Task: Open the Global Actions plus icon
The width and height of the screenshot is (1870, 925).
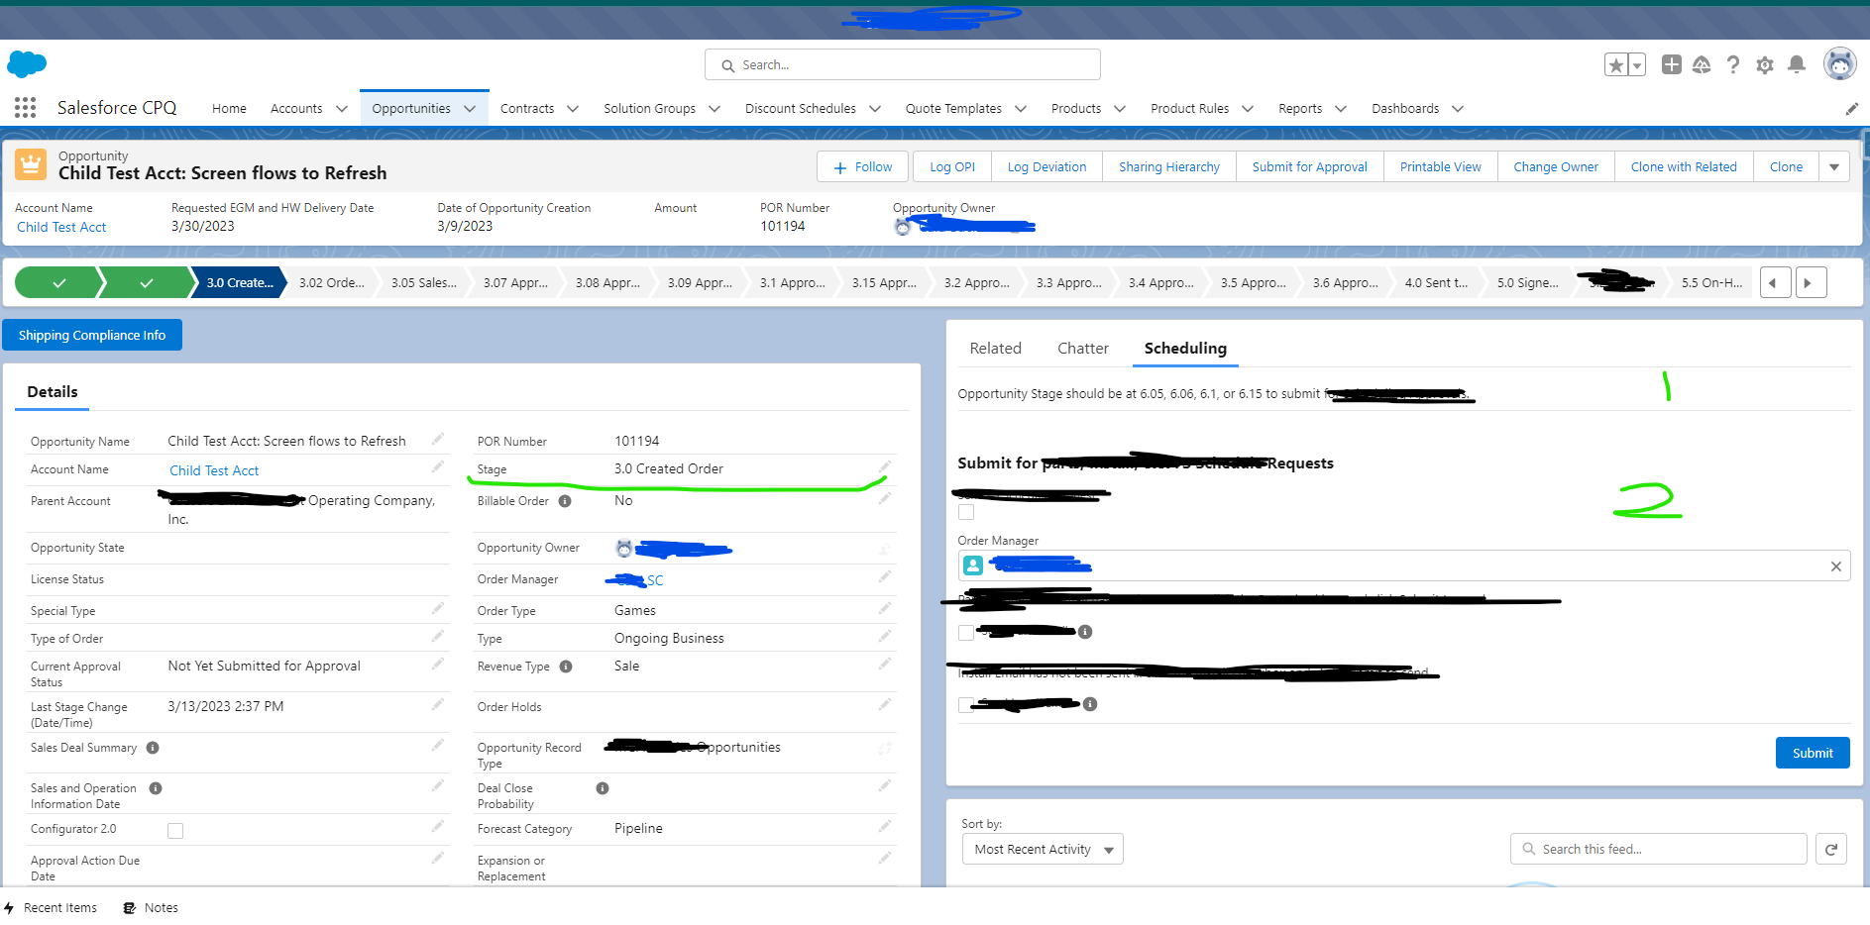Action: point(1672,64)
